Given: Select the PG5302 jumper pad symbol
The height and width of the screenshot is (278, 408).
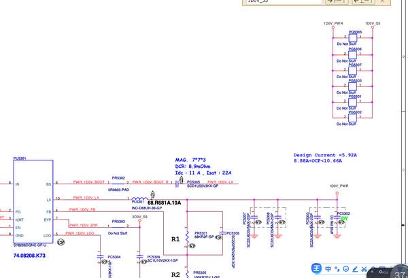Looking at the screenshot, I should point(352,118).
